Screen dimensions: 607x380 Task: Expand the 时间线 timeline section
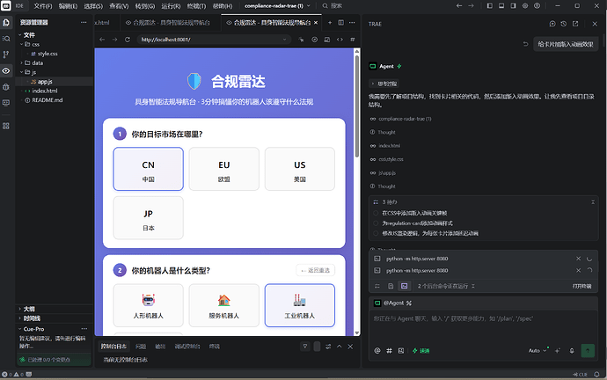(x=20, y=318)
